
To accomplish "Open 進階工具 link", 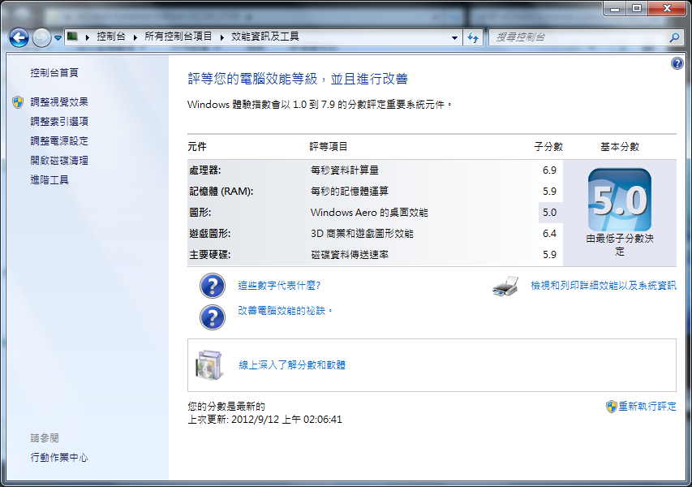I will click(x=49, y=179).
